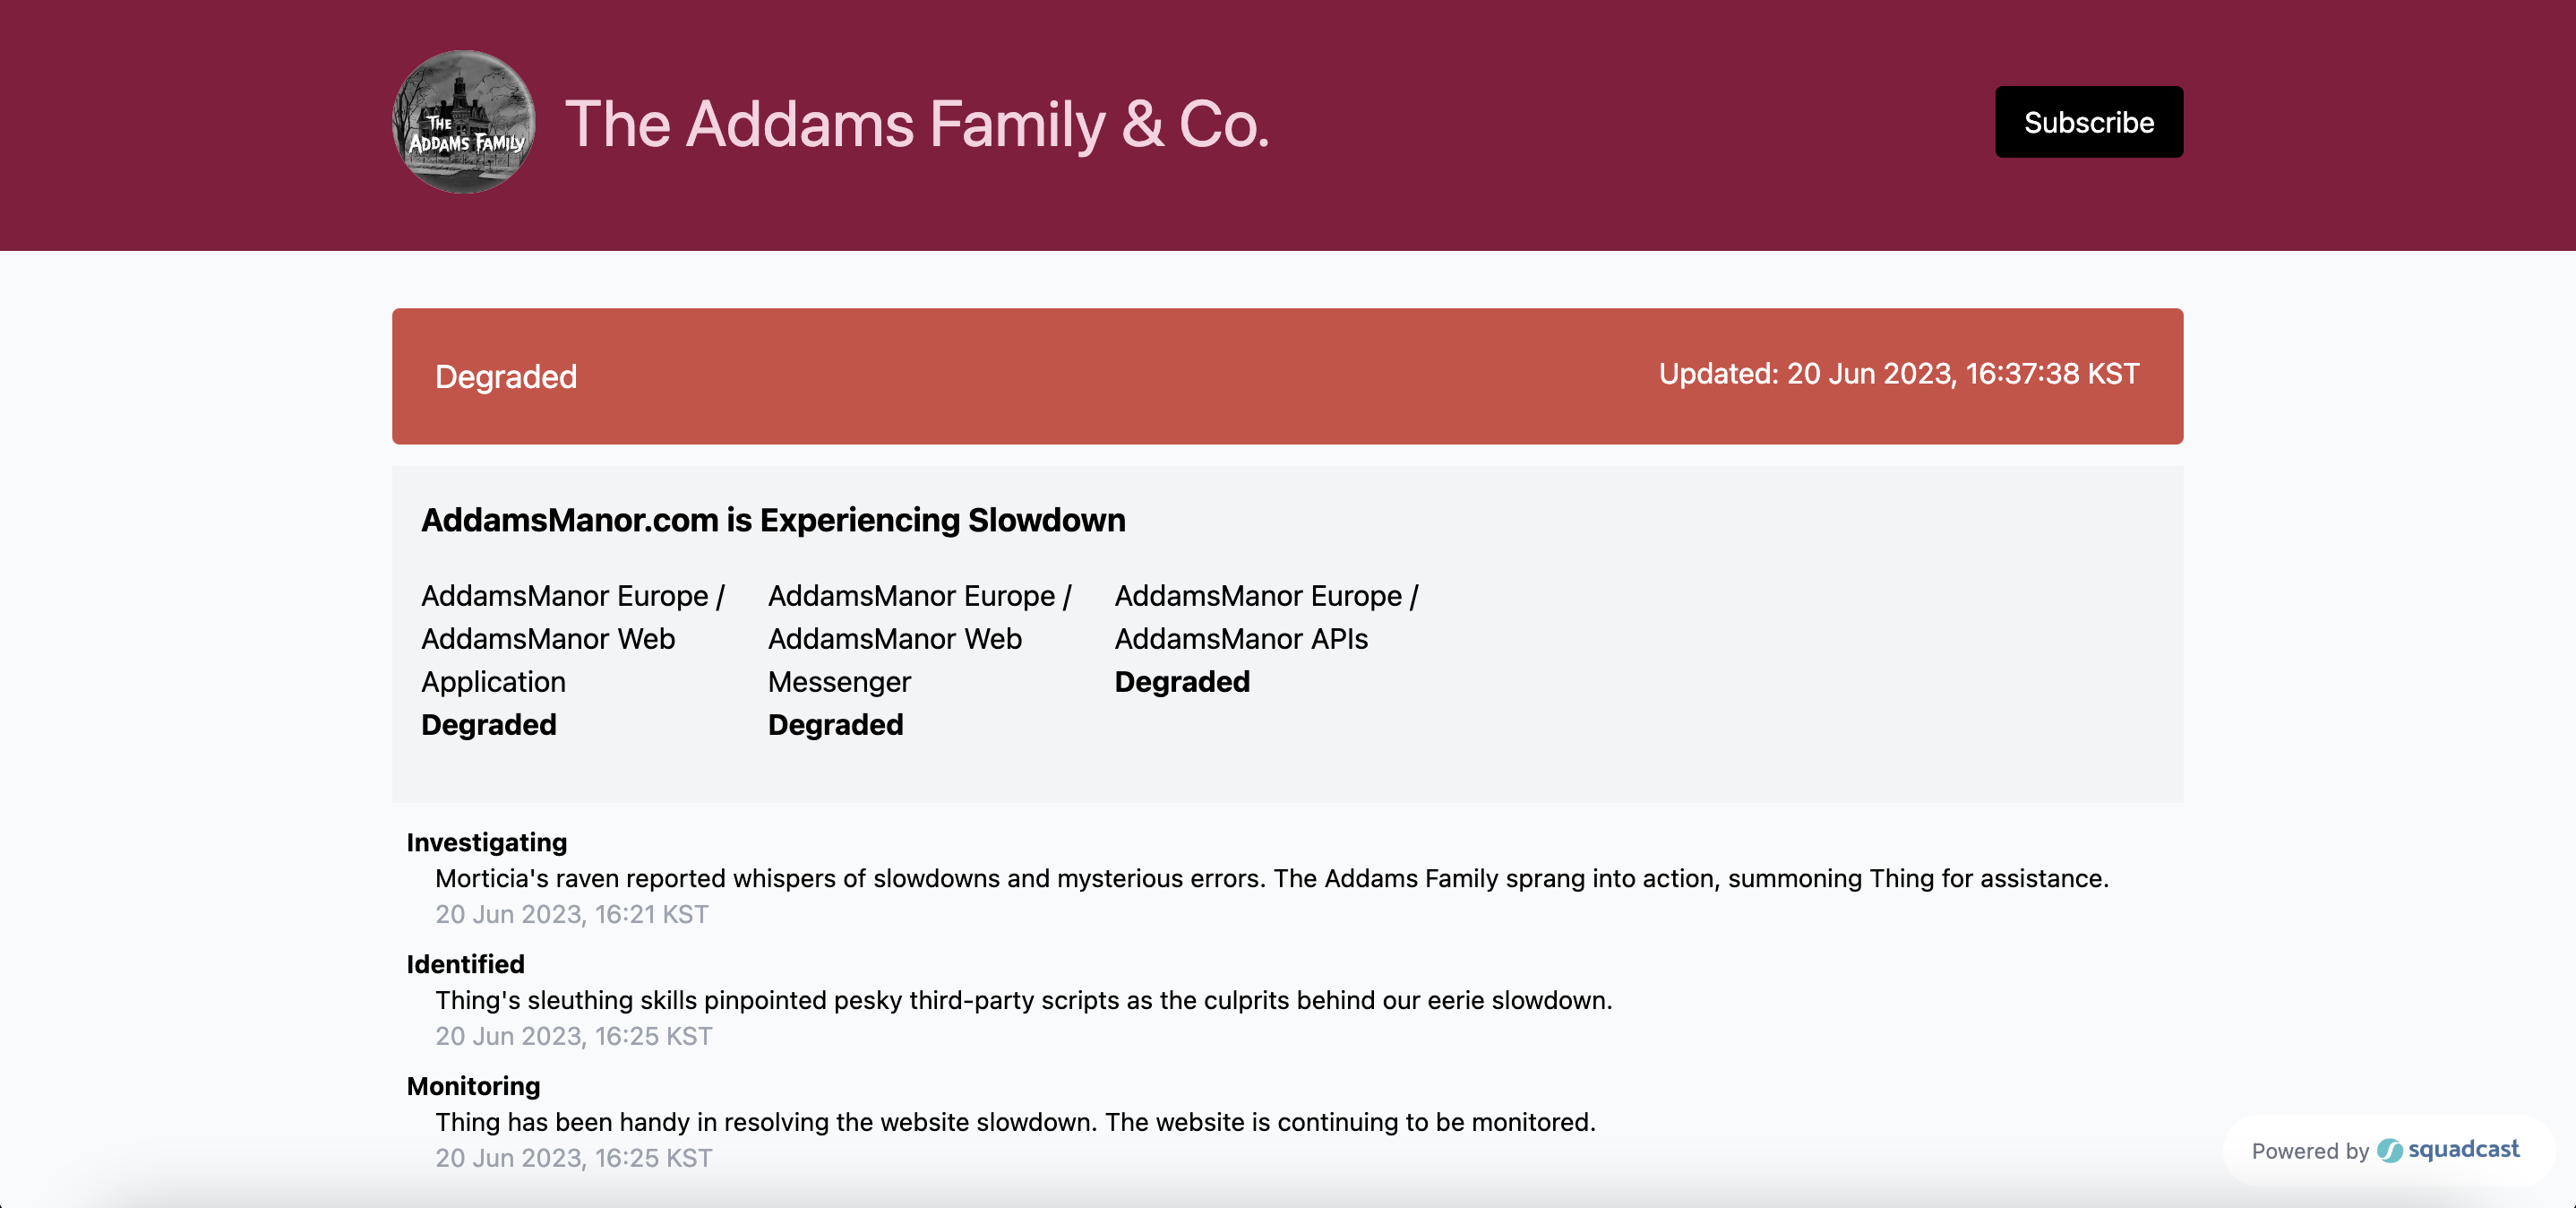Click the "20 Jun 2023, 16:25 KST" Identified timestamp
Screen dimensions: 2576x1208
(573, 1036)
